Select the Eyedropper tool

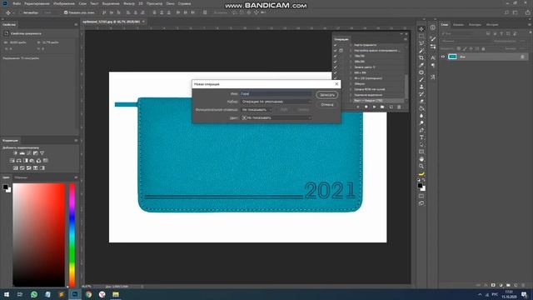[421, 65]
